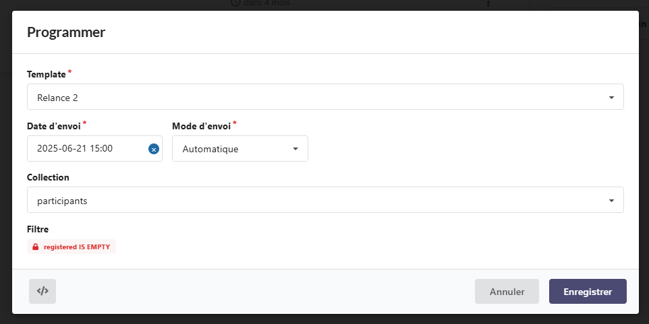Click the Programmer dialog title
Image resolution: width=649 pixels, height=324 pixels.
click(x=65, y=32)
